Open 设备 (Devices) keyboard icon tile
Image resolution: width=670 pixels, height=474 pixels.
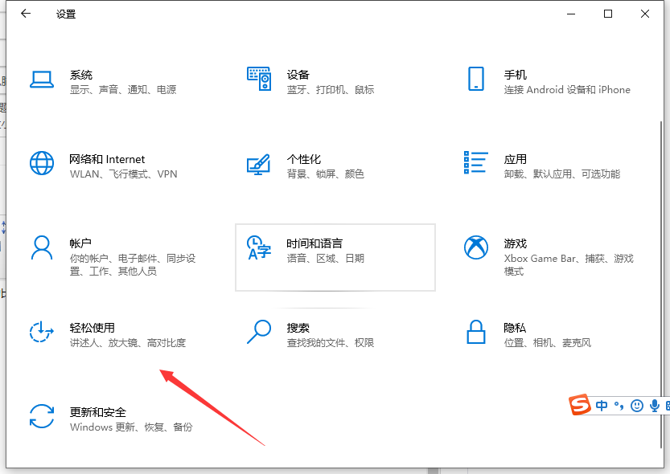click(x=258, y=79)
